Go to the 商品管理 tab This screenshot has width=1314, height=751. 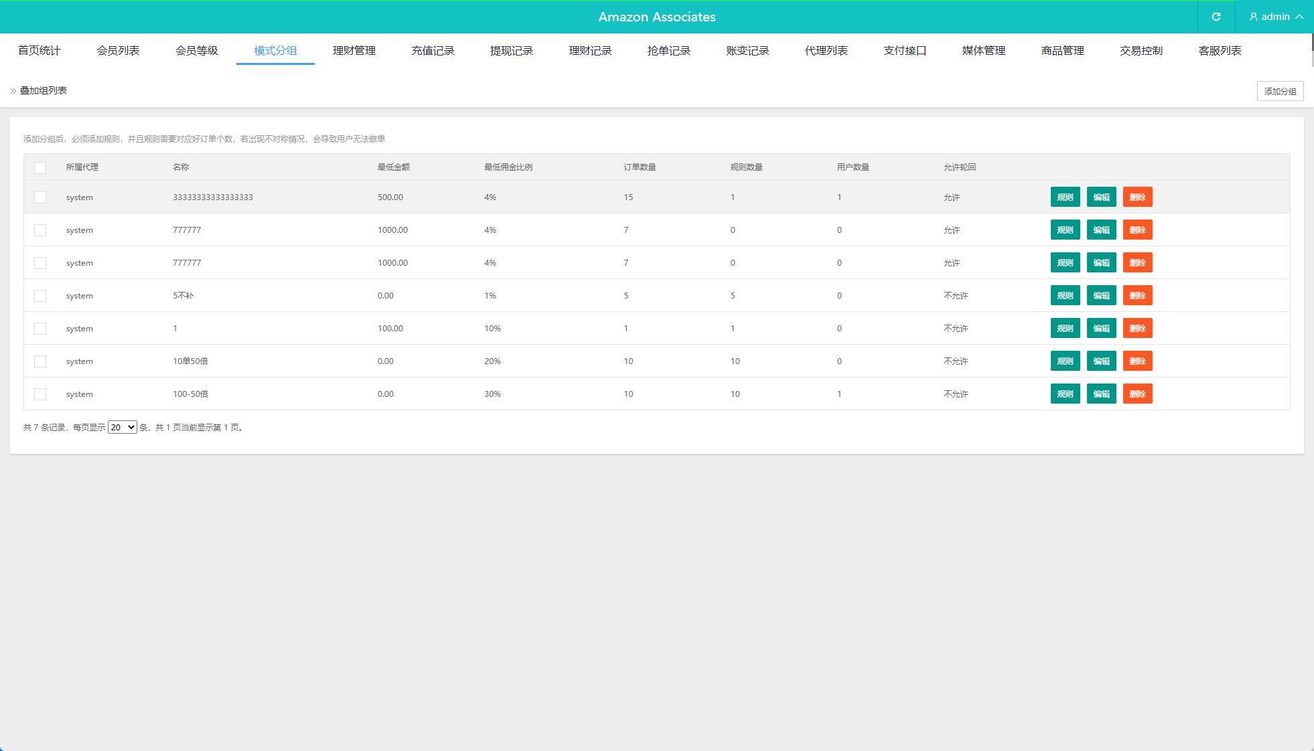tap(1062, 51)
